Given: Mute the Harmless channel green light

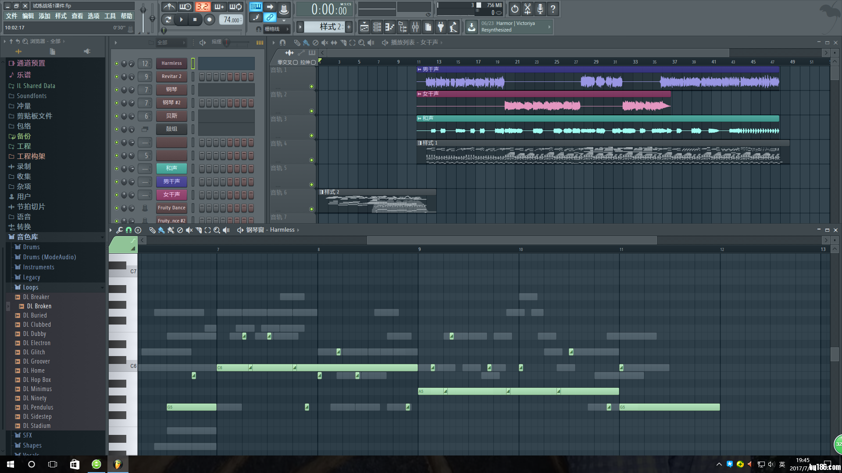Looking at the screenshot, I should click(x=117, y=64).
